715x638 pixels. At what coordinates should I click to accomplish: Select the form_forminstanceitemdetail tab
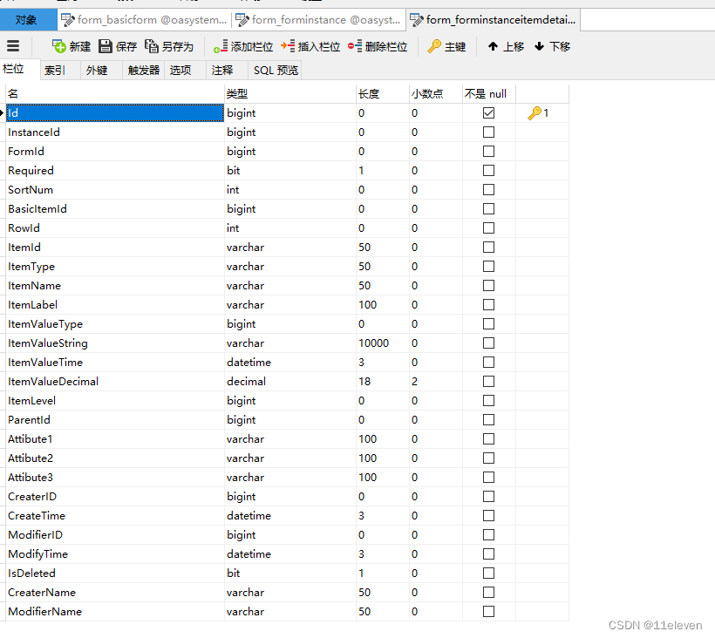coord(493,20)
